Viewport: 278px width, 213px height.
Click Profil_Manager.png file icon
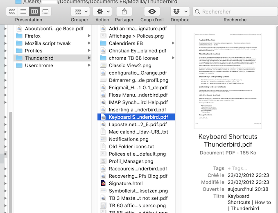tap(103, 161)
